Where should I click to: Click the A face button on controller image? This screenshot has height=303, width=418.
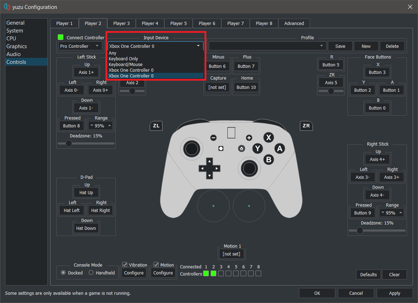279,148
